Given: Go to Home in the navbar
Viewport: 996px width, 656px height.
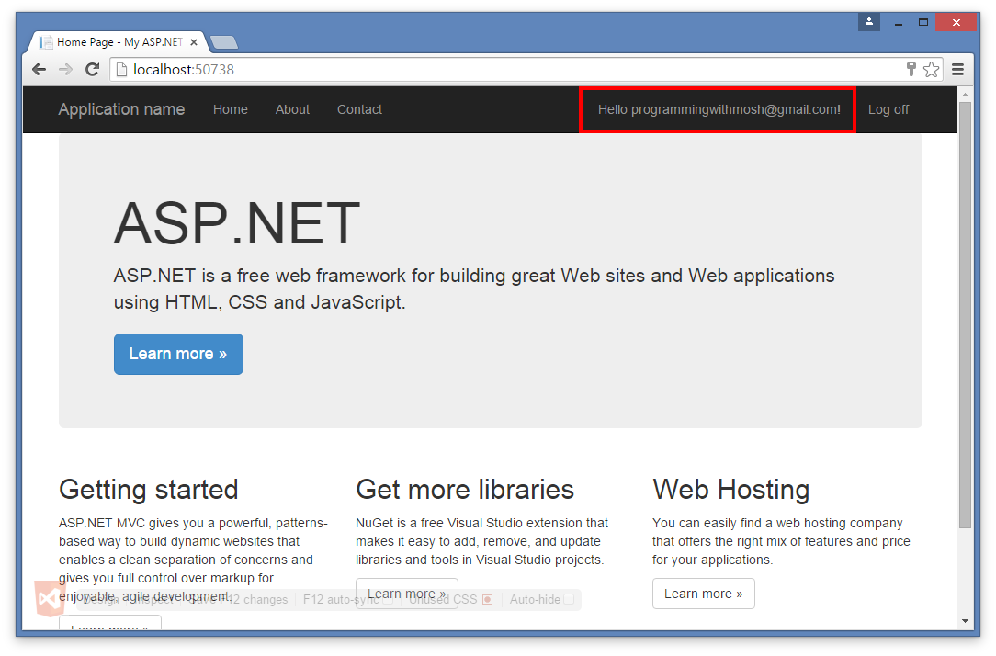Looking at the screenshot, I should 230,109.
